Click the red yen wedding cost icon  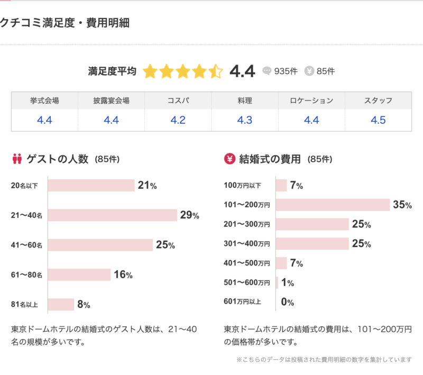229,159
